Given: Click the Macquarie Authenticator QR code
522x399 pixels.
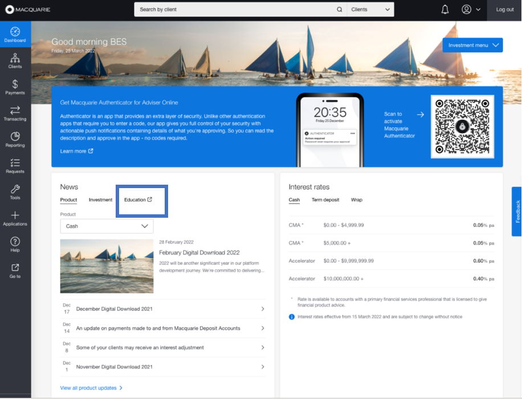Looking at the screenshot, I should point(462,127).
